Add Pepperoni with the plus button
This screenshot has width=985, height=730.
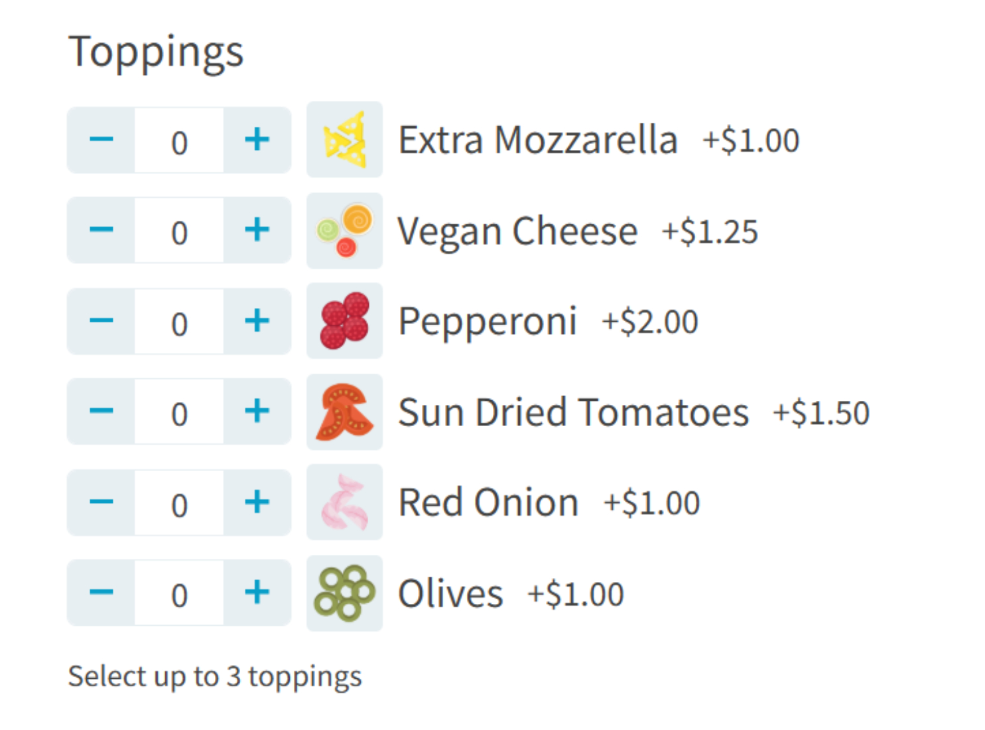257,321
